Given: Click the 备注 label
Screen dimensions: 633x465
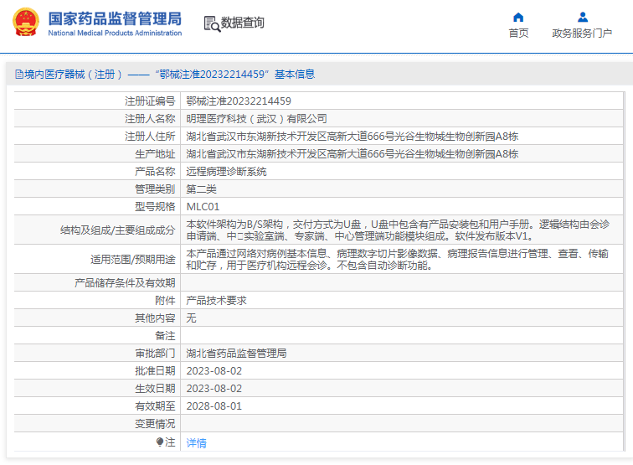Looking at the screenshot, I should pyautogui.click(x=165, y=336).
